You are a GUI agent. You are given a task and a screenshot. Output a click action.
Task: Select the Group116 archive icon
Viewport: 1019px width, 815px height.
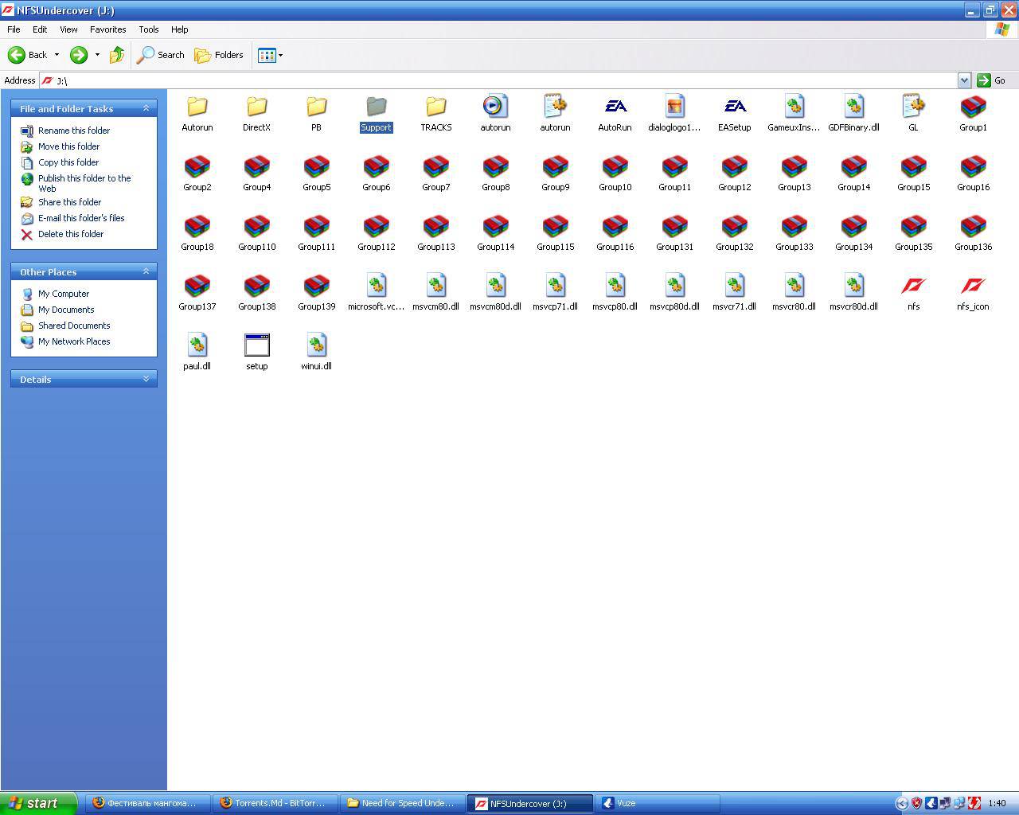(615, 225)
